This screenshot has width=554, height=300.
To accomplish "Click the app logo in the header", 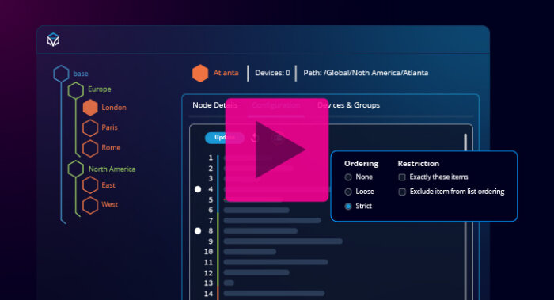I will [x=53, y=40].
